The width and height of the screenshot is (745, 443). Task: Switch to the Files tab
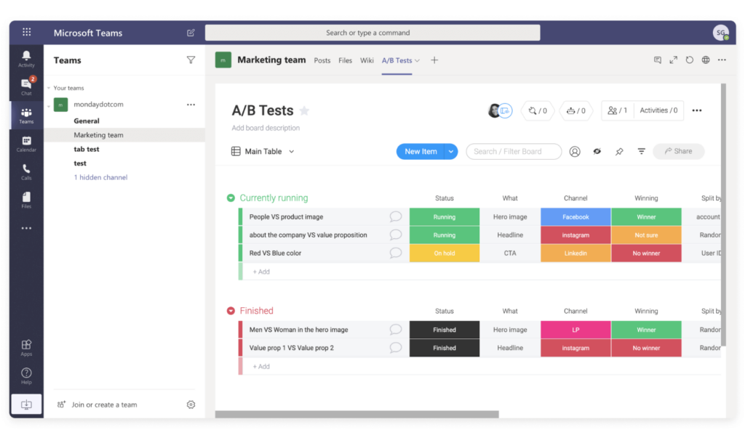[345, 60]
